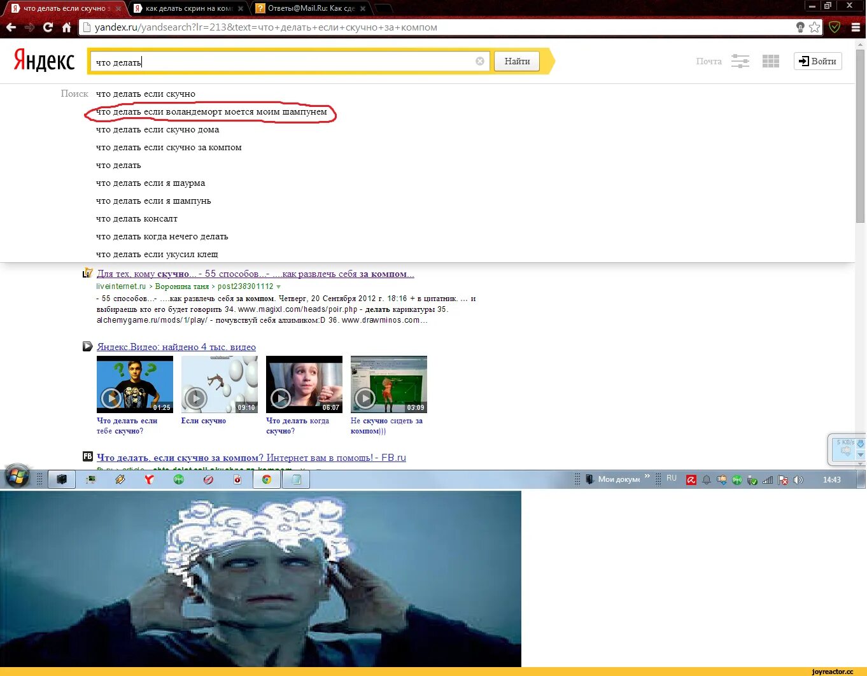Click the page vertical scrollbar thumb
This screenshot has width=867, height=676.
point(861,136)
